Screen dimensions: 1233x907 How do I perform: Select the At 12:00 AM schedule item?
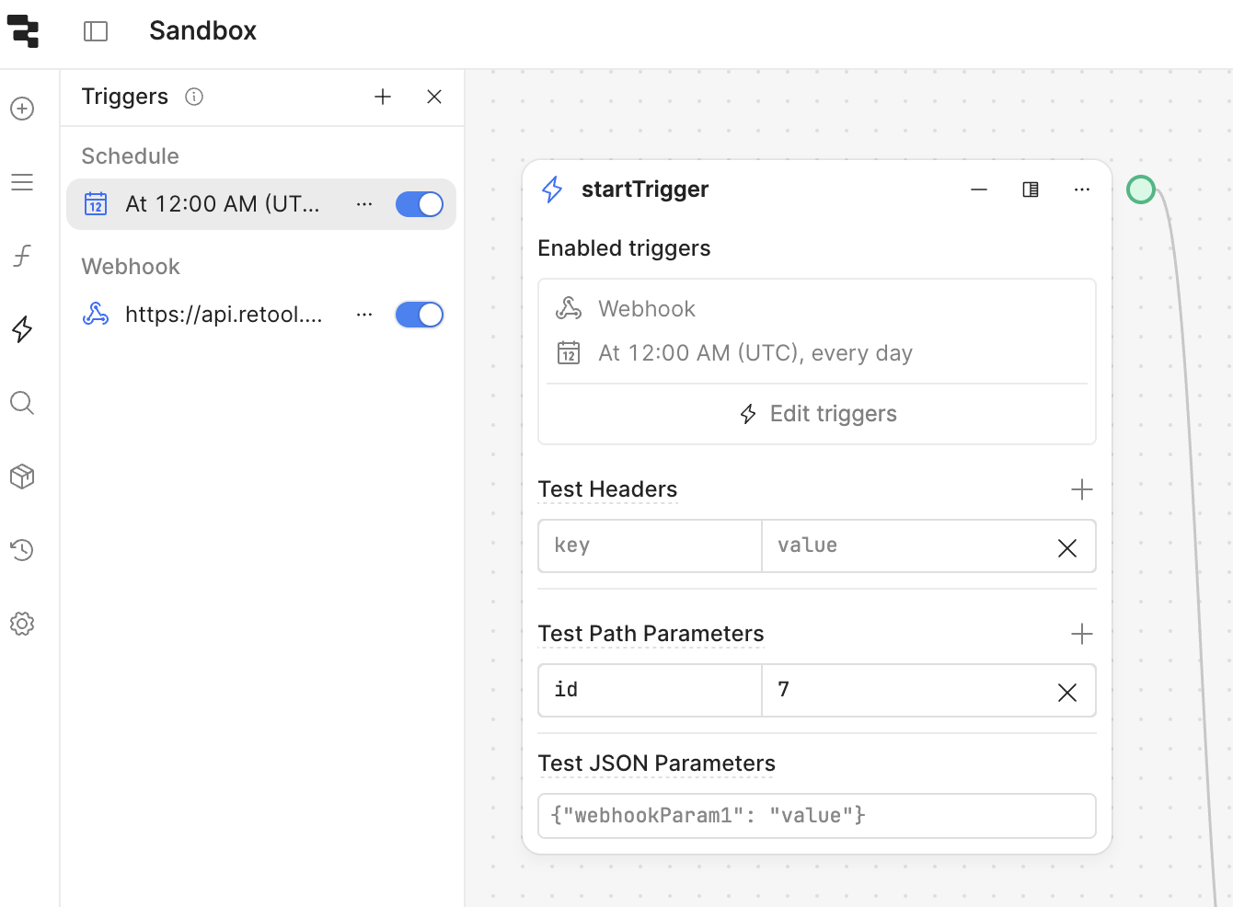(x=223, y=204)
